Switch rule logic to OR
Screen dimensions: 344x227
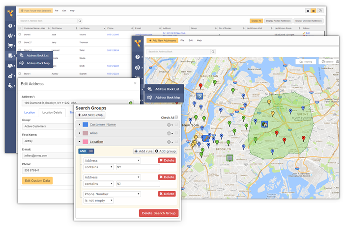(x=91, y=151)
